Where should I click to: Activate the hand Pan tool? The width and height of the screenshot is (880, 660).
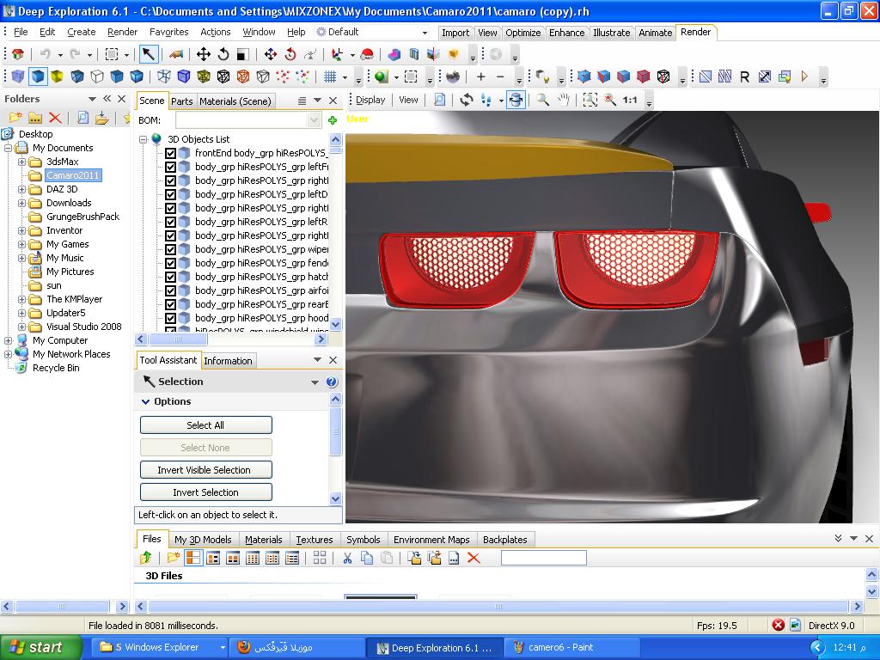(563, 100)
